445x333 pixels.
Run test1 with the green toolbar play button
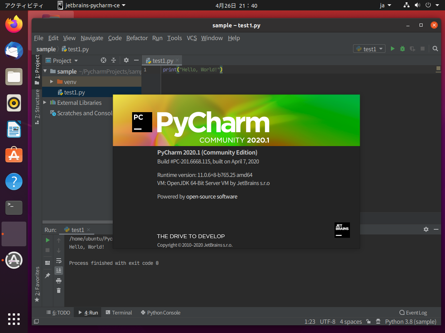point(392,49)
